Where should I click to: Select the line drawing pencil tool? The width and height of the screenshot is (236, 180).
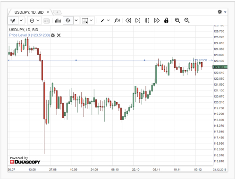tap(102, 20)
